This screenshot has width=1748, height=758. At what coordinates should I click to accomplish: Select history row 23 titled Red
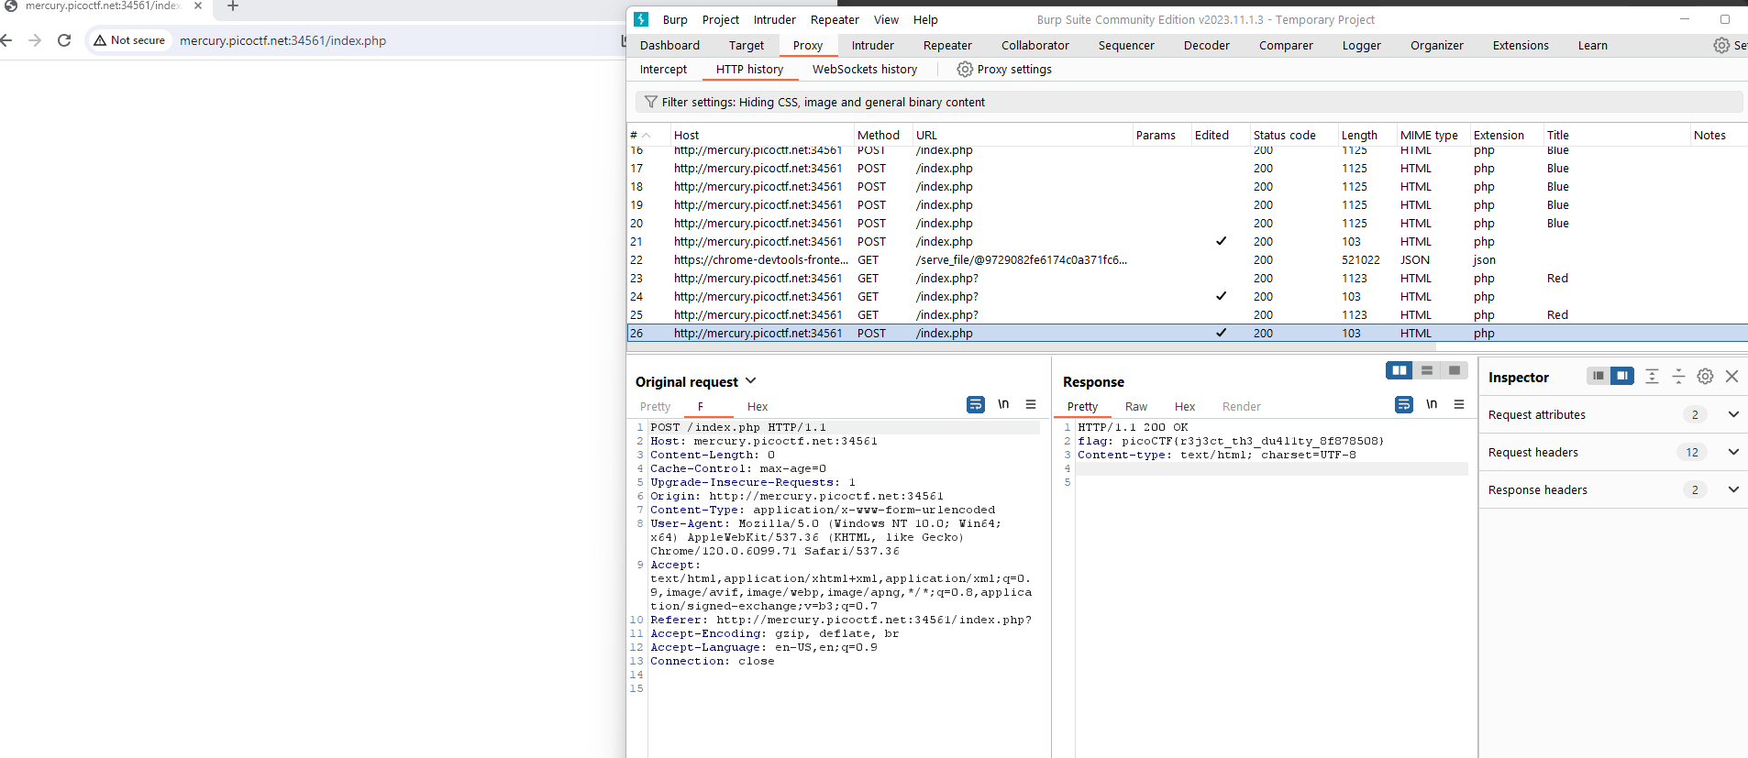pos(1187,278)
